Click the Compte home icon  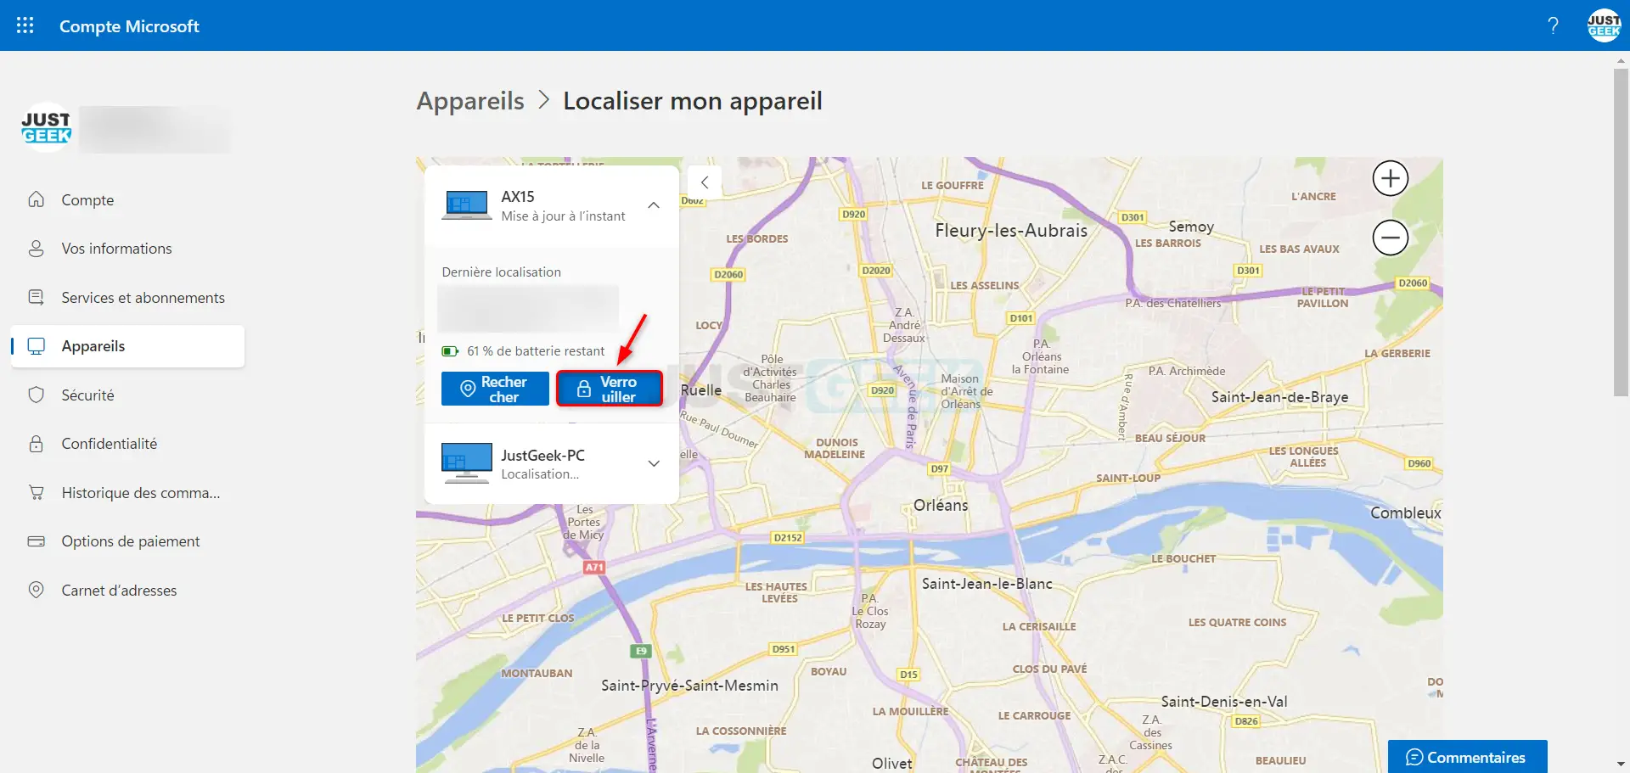point(36,199)
